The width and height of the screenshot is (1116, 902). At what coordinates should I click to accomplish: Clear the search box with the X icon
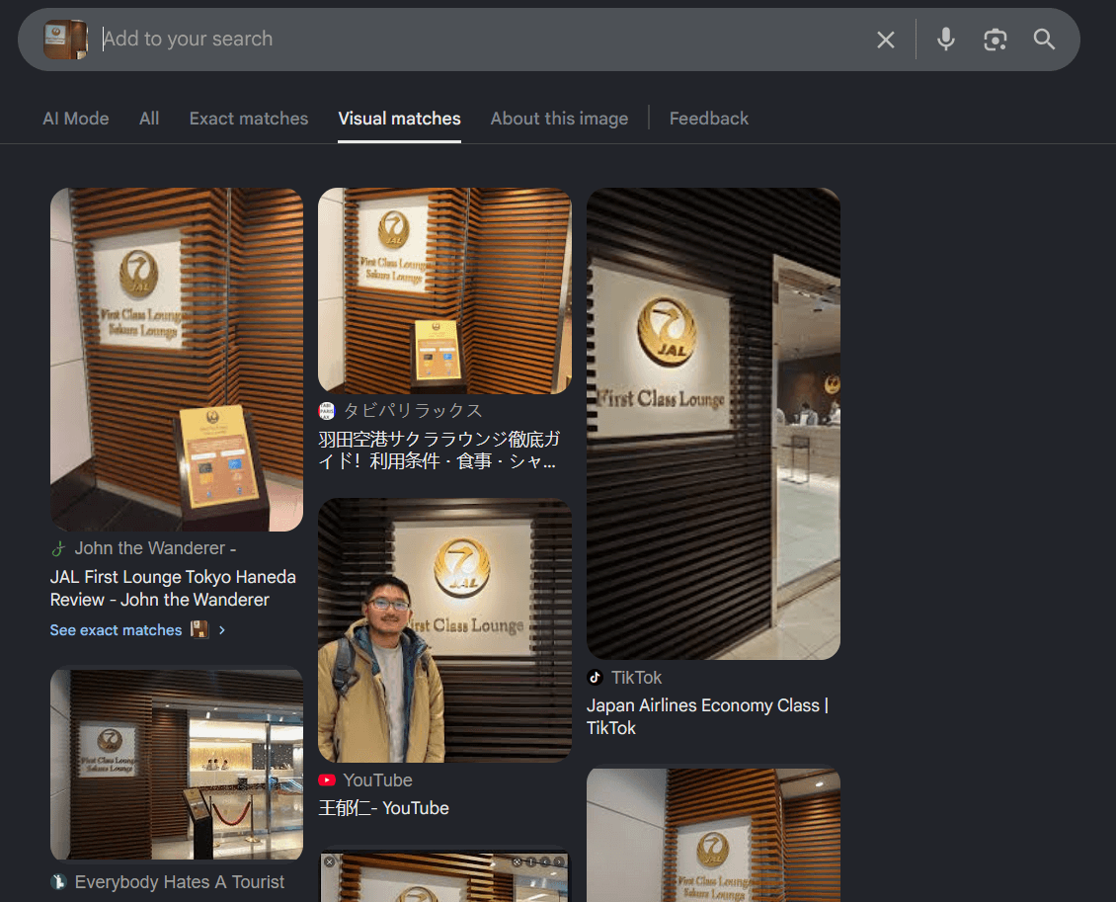(886, 40)
